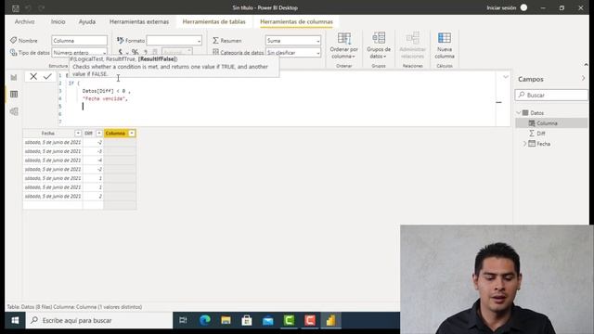Open Columna column filter arrow
The image size is (594, 334).
coord(132,134)
